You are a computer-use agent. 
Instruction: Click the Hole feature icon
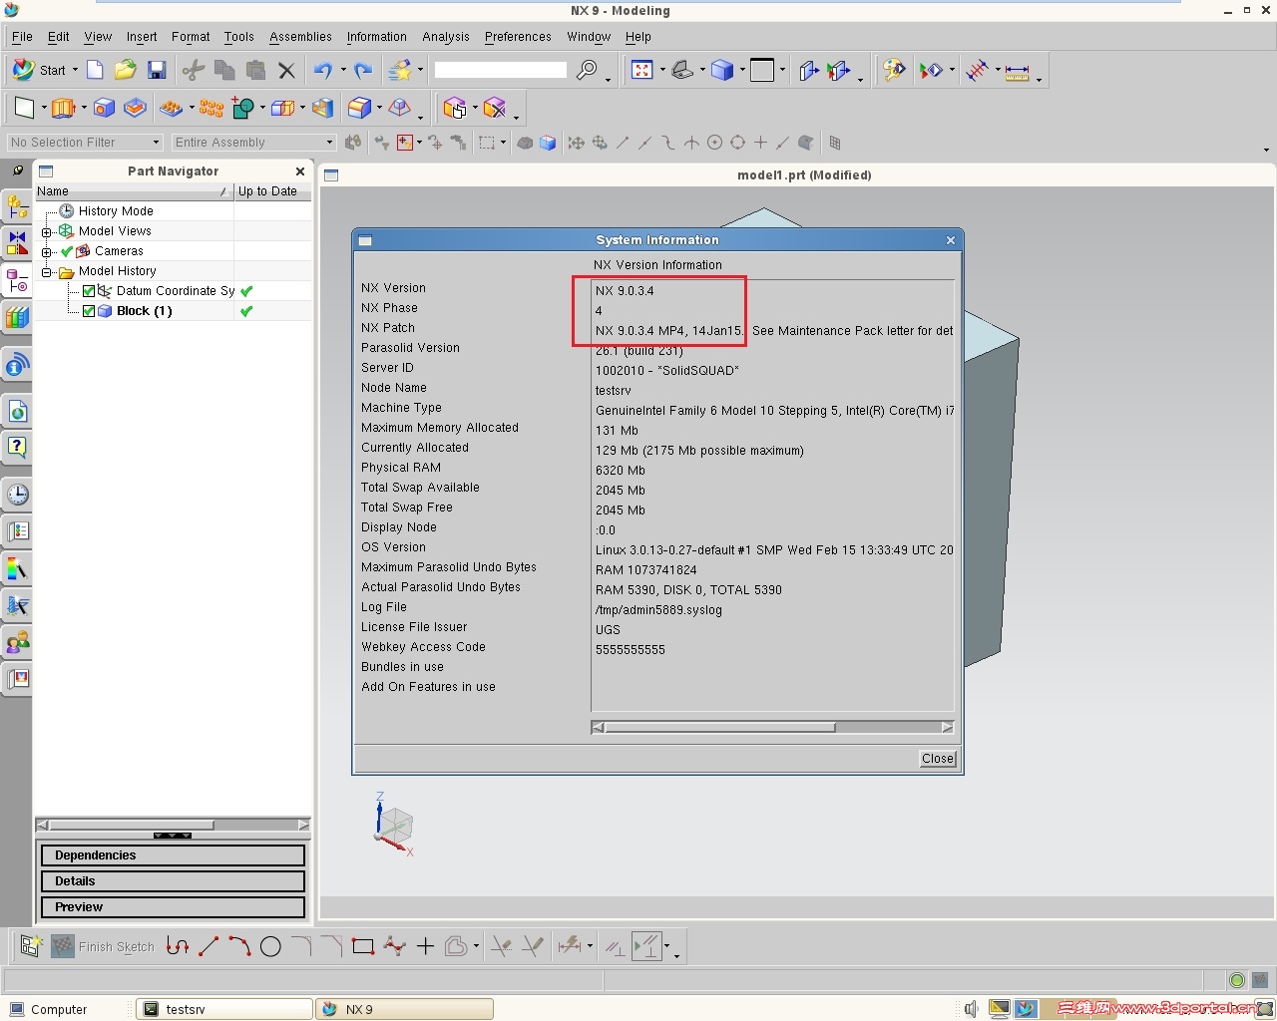click(104, 108)
